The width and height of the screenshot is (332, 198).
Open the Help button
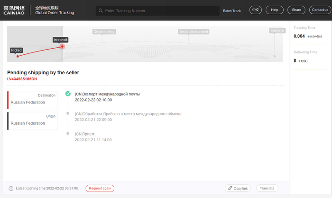pyautogui.click(x=275, y=10)
